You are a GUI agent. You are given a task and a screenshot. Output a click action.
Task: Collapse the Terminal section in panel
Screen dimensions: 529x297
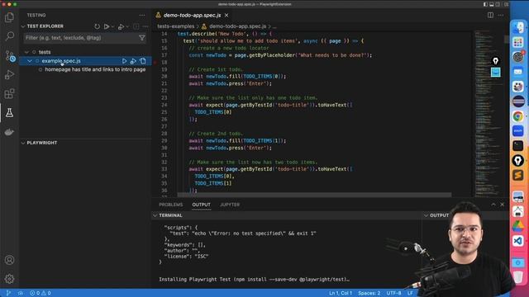[155, 215]
